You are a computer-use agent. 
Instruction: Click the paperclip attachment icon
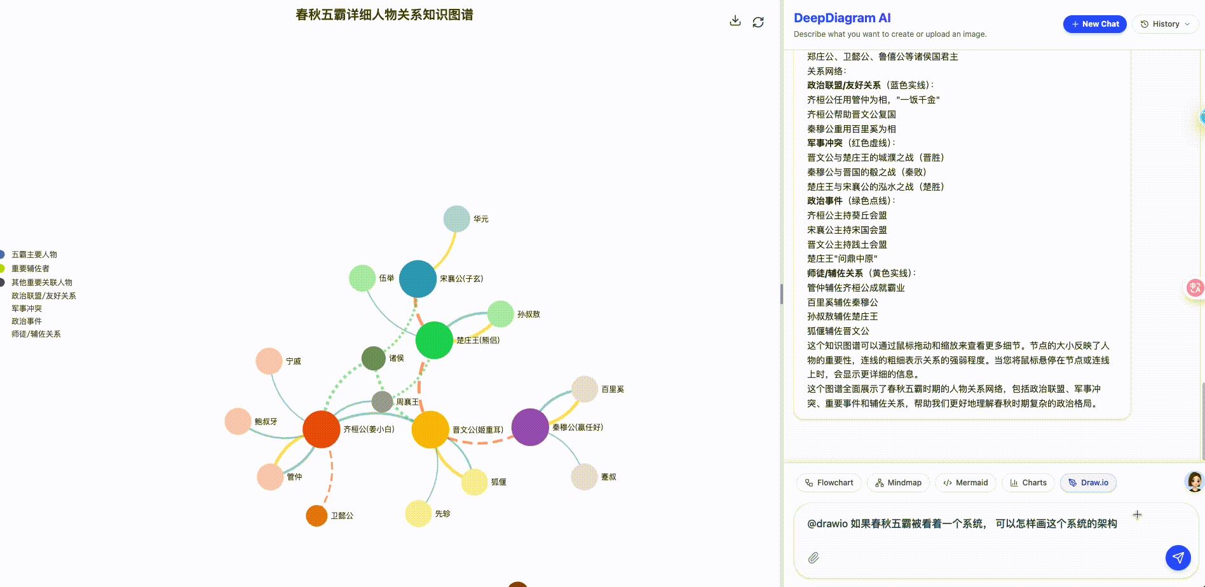click(814, 558)
